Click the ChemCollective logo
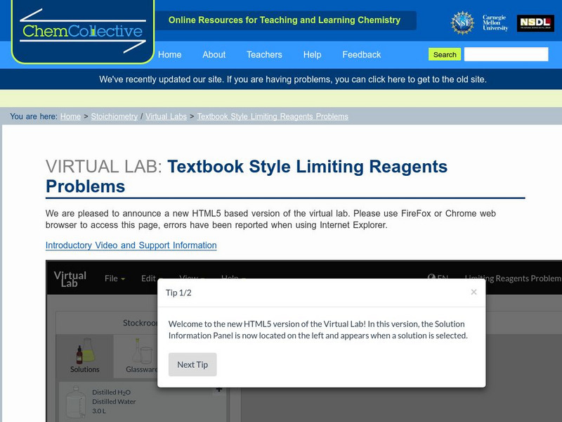This screenshot has height=422, width=562. 83,31
